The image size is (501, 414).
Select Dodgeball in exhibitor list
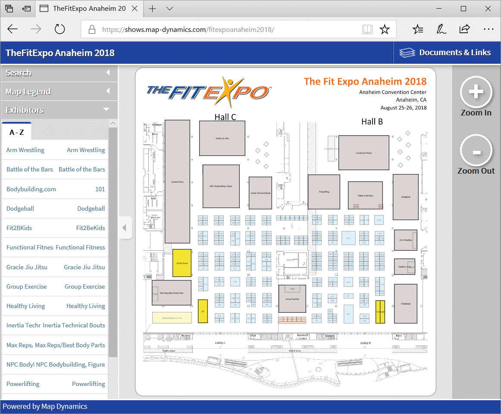point(55,209)
